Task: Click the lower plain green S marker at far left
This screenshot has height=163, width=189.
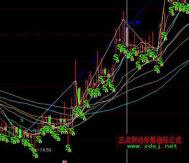Action: coord(11,124)
